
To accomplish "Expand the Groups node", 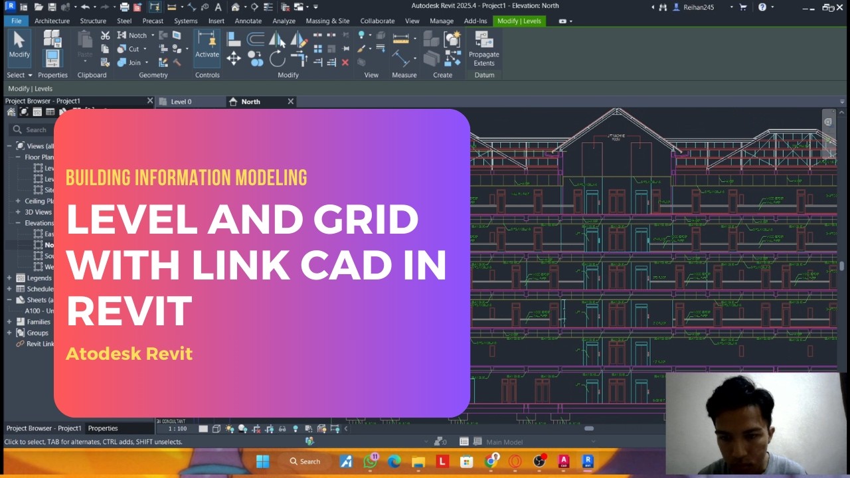I will [9, 333].
